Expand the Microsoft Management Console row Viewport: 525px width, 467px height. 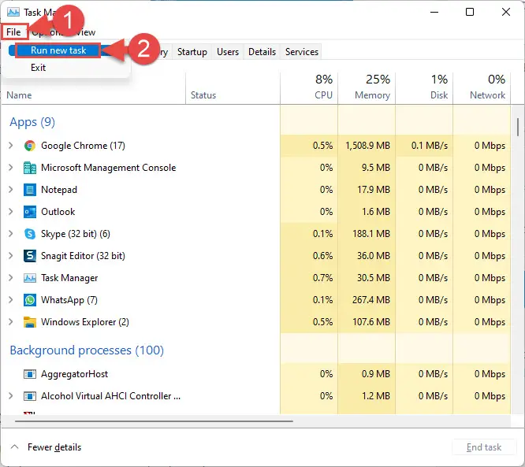[11, 168]
